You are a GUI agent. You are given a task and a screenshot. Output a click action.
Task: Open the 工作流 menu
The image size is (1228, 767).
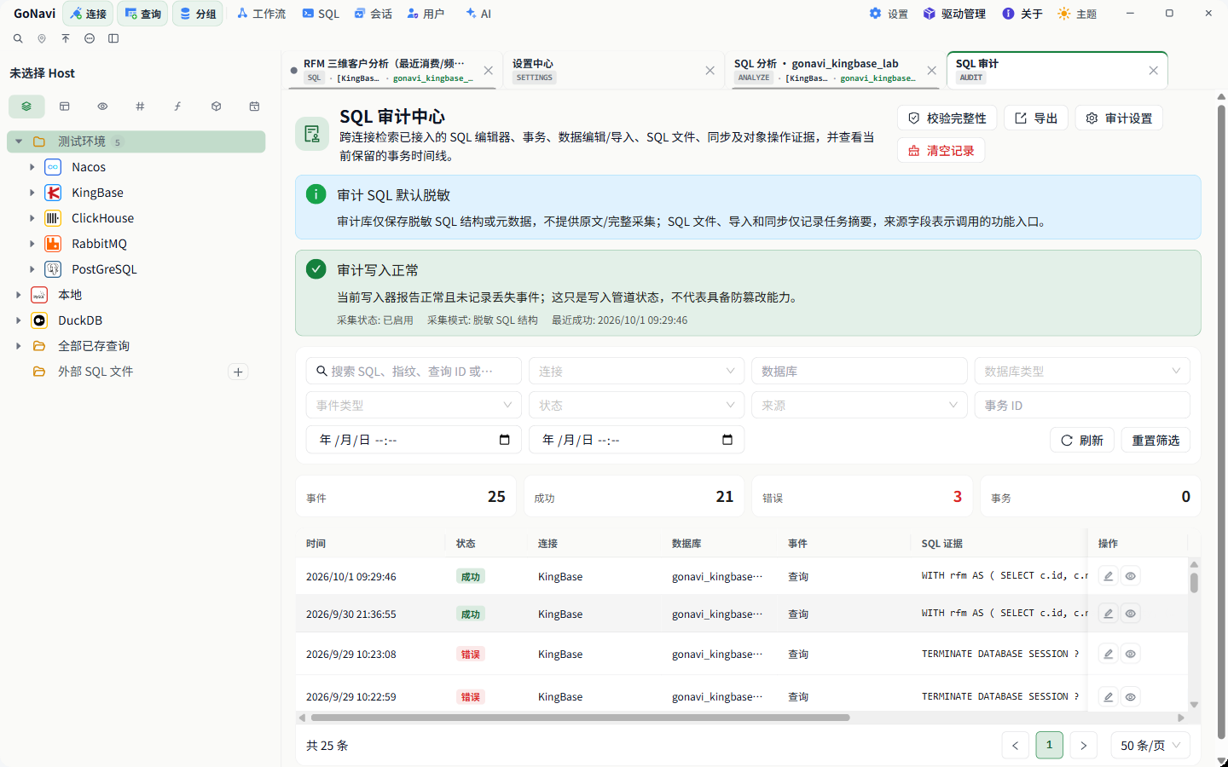point(262,14)
